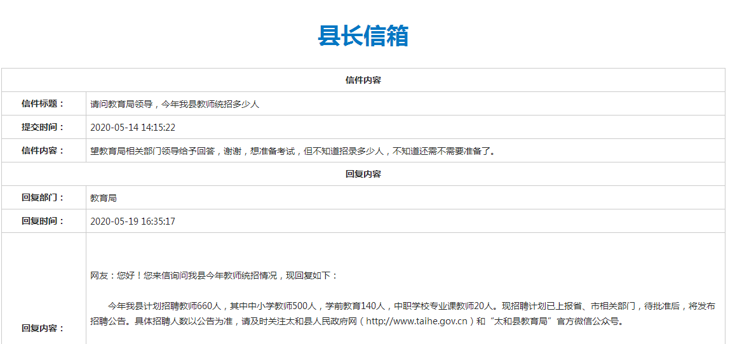Select the 教育局 reply department value
The width and height of the screenshot is (735, 344).
pyautogui.click(x=104, y=198)
